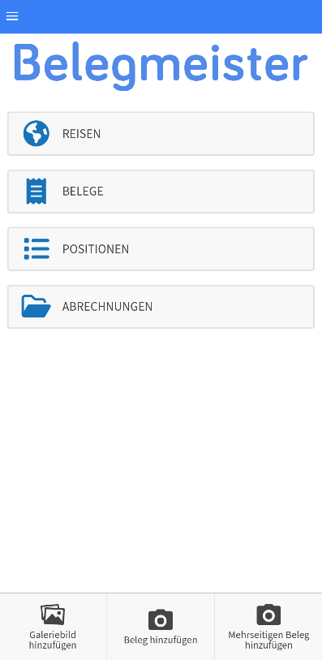Click the blue top header bar

click(161, 16)
